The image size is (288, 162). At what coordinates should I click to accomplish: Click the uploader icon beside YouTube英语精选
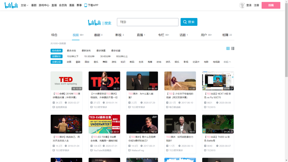pyautogui.click(x=91, y=150)
